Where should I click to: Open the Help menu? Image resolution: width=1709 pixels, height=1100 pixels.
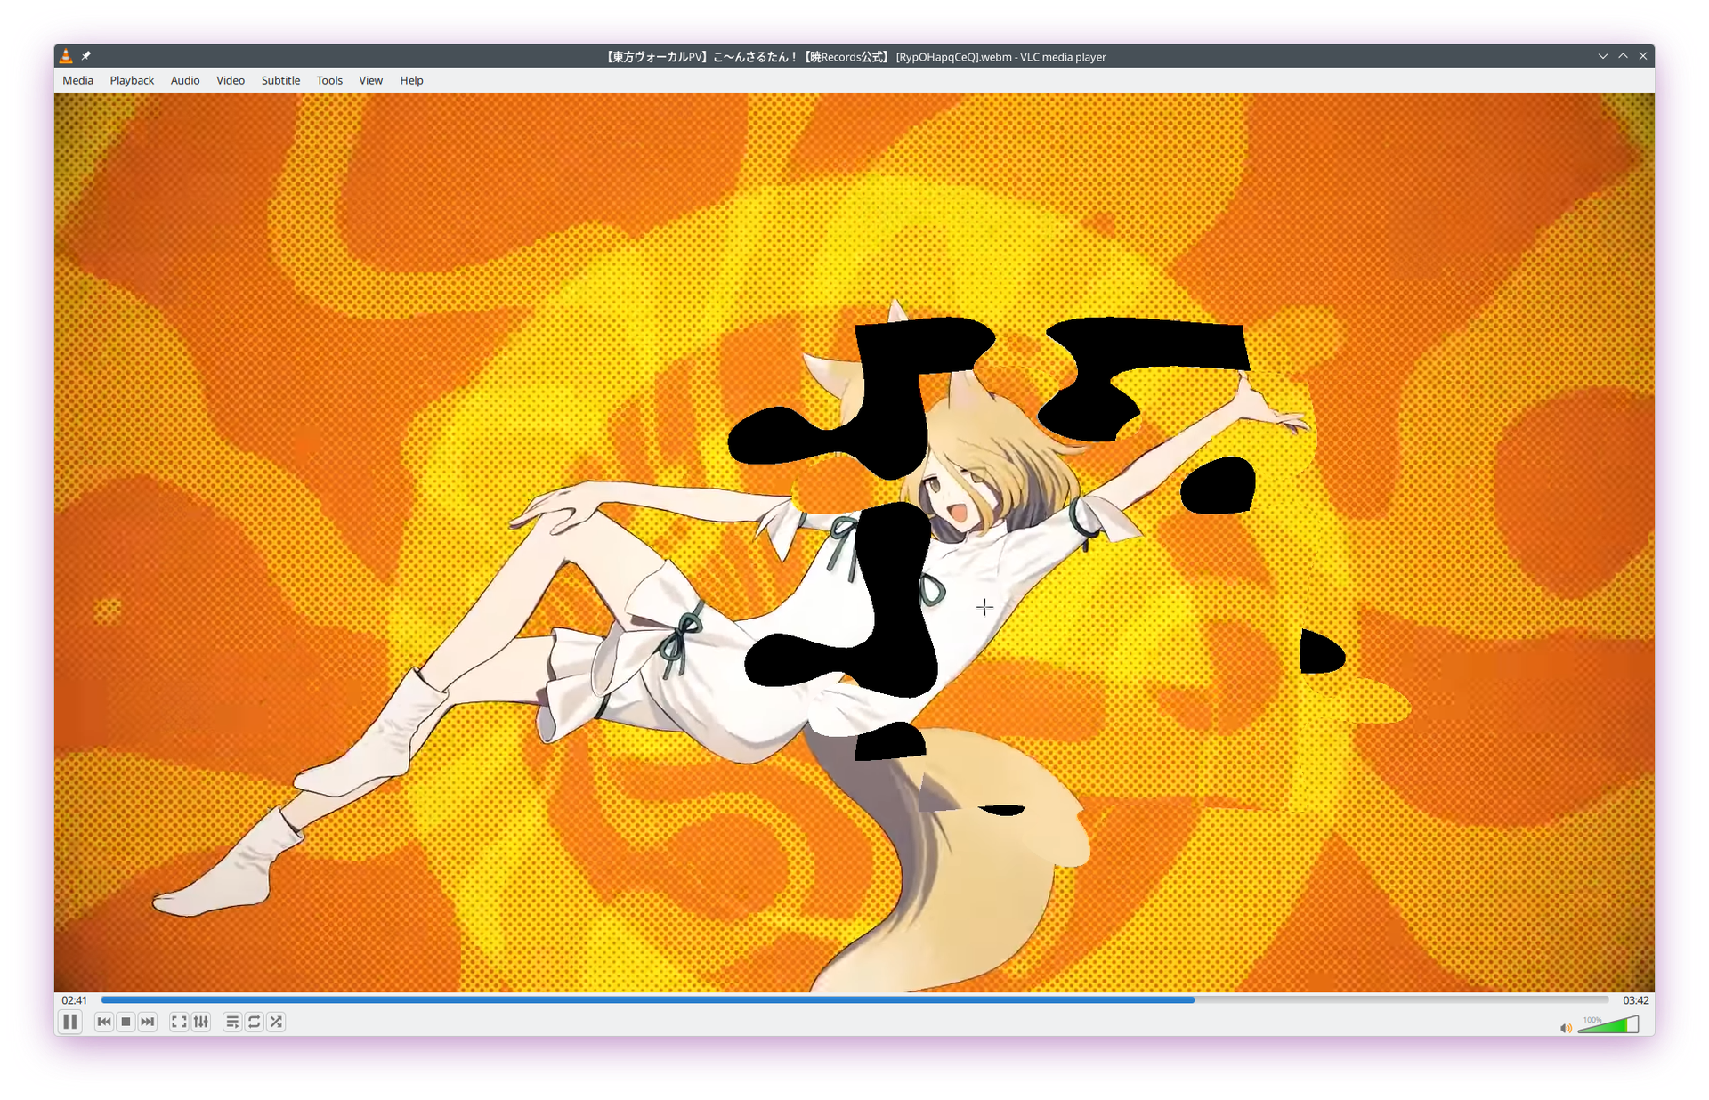411,80
